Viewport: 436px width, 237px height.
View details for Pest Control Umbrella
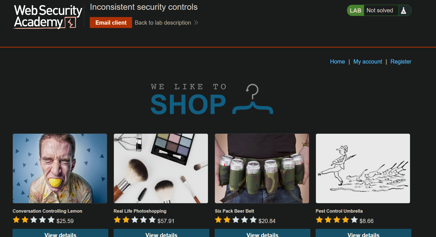[x=364, y=233]
